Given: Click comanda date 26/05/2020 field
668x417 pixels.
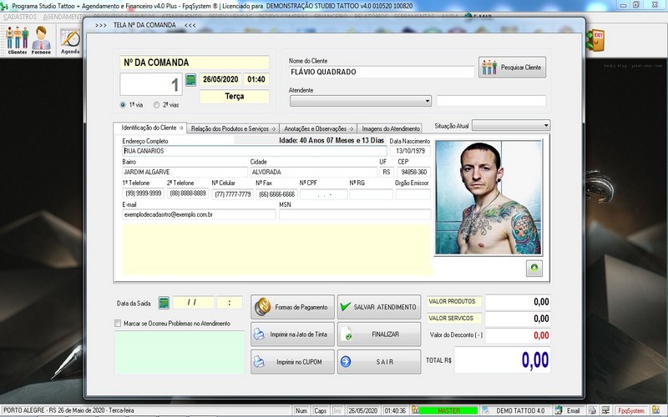Looking at the screenshot, I should 220,79.
